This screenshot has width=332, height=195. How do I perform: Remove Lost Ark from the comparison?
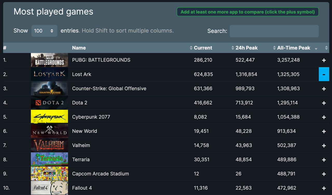point(324,74)
